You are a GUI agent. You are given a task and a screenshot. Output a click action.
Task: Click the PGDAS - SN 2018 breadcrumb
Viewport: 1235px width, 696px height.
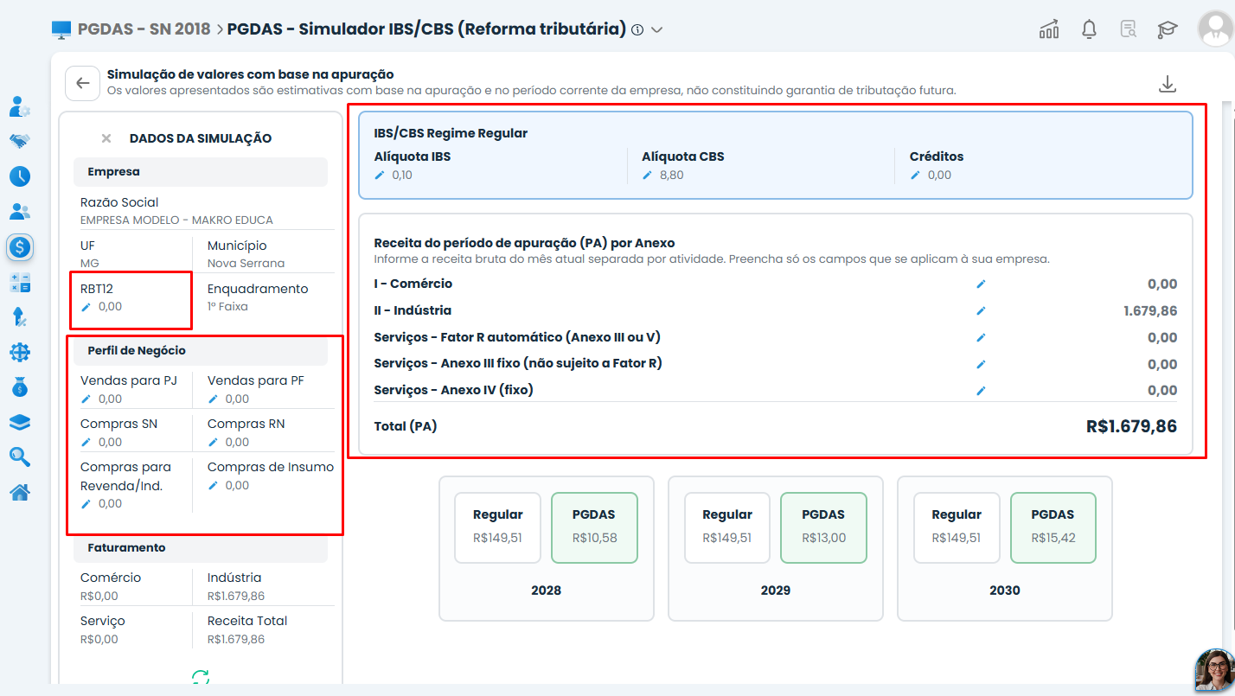(x=144, y=29)
